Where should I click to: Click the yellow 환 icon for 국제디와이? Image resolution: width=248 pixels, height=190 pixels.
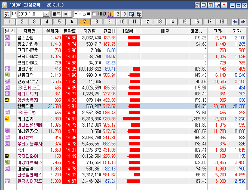pos(7,156)
